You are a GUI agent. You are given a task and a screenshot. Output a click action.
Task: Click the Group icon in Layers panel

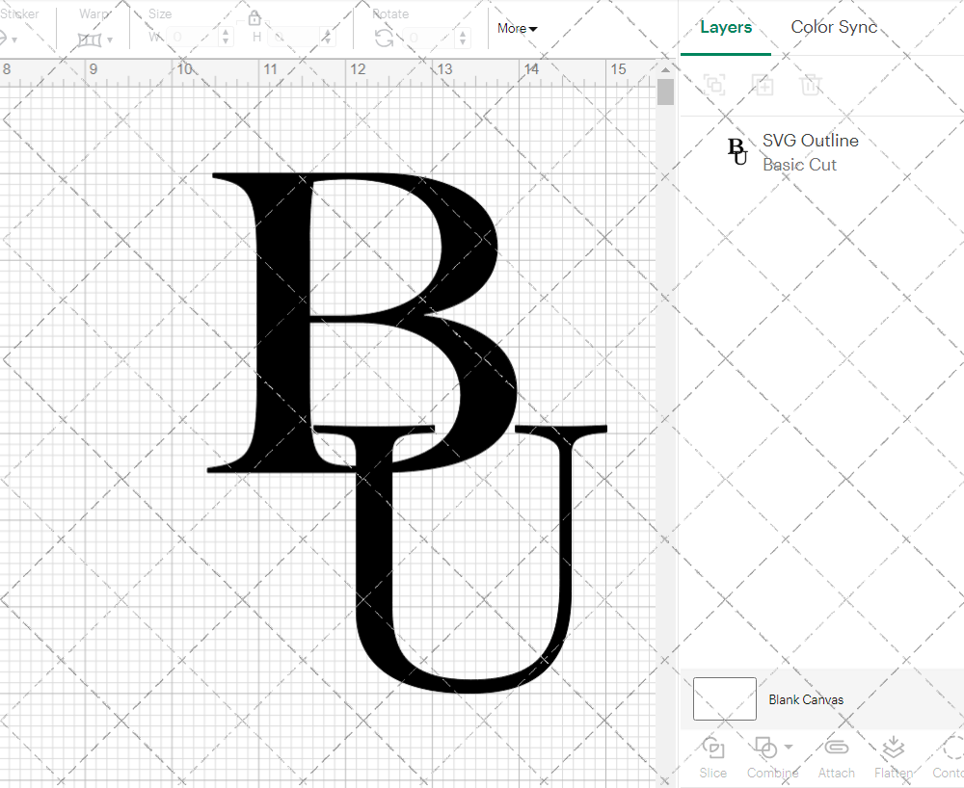tap(714, 85)
